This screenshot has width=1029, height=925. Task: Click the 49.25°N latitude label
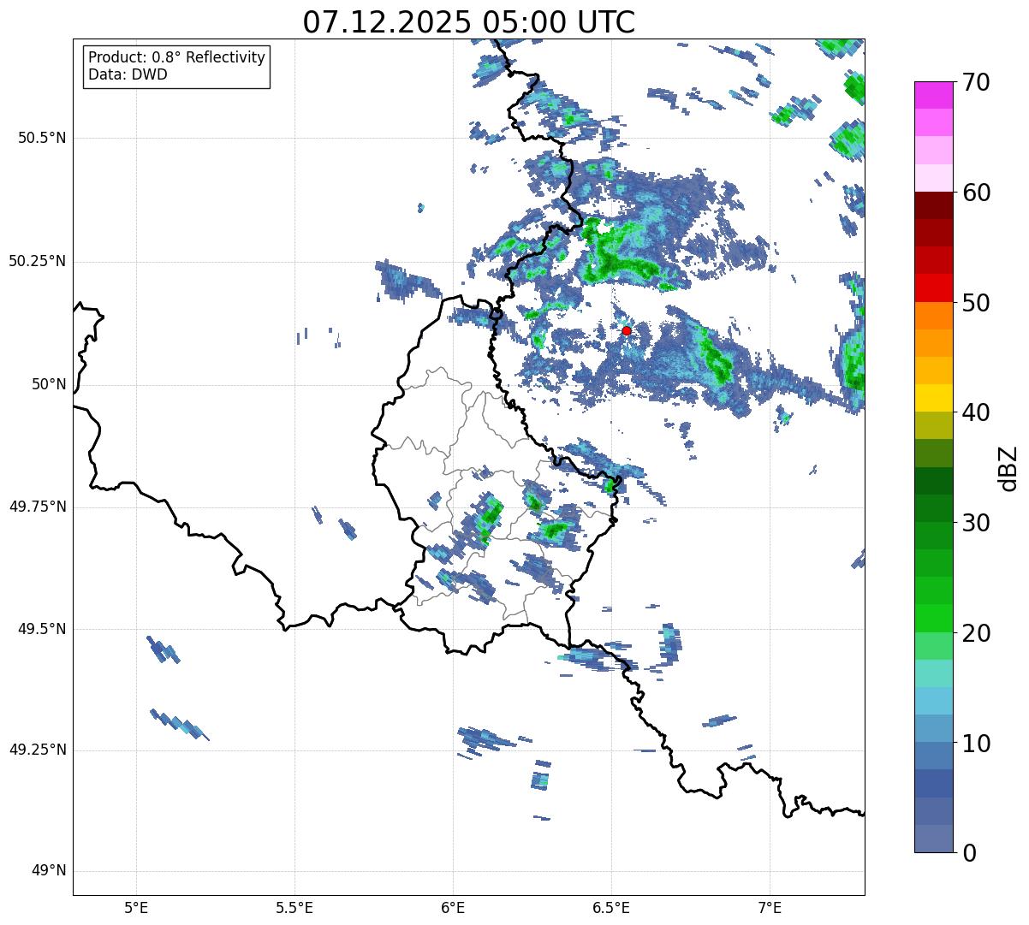coord(37,750)
